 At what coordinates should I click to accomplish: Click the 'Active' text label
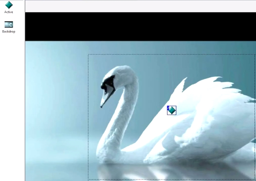coord(9,12)
